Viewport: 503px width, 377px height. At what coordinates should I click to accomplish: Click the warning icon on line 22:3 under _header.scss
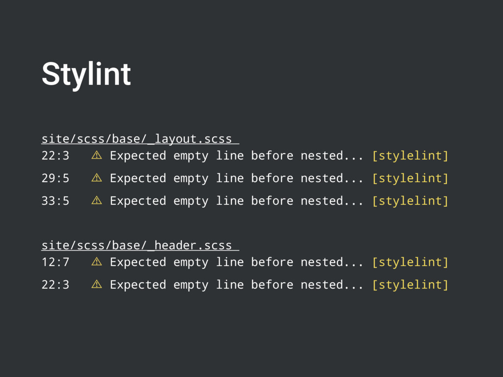coord(97,284)
